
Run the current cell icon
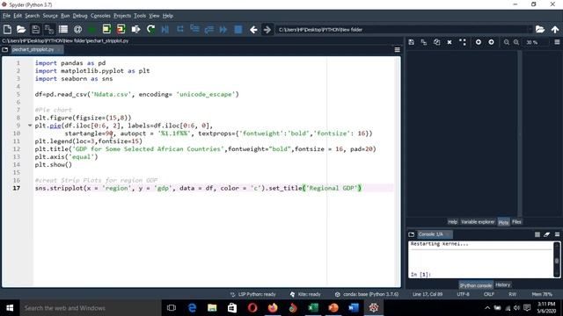106,29
